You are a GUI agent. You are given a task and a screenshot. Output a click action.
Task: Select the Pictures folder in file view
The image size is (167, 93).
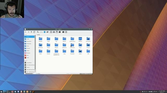click(88, 46)
